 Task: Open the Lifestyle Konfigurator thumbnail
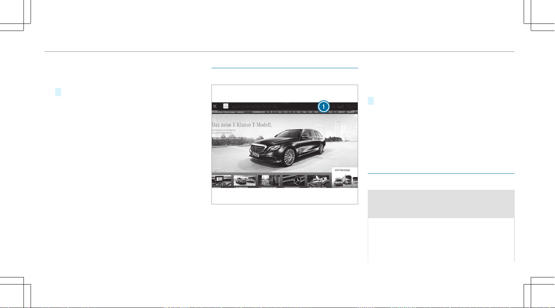[x=269, y=181]
